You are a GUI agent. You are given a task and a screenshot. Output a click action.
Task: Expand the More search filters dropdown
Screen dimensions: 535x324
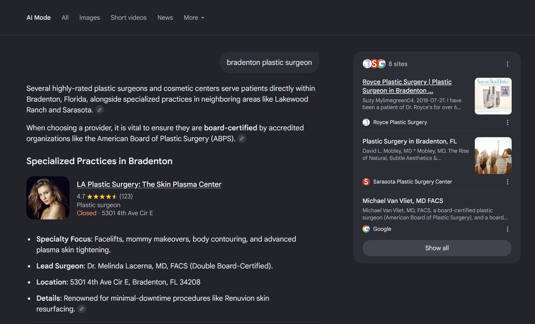(x=194, y=18)
